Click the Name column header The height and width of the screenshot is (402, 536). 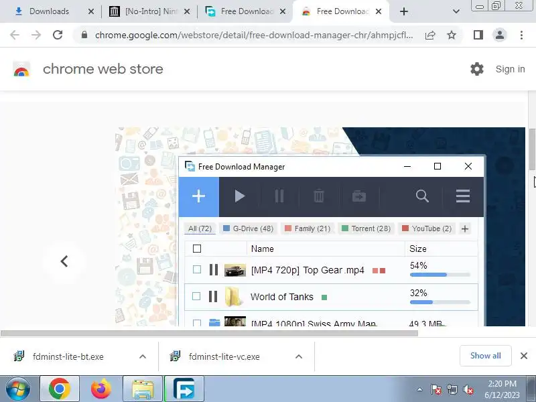[x=262, y=249]
